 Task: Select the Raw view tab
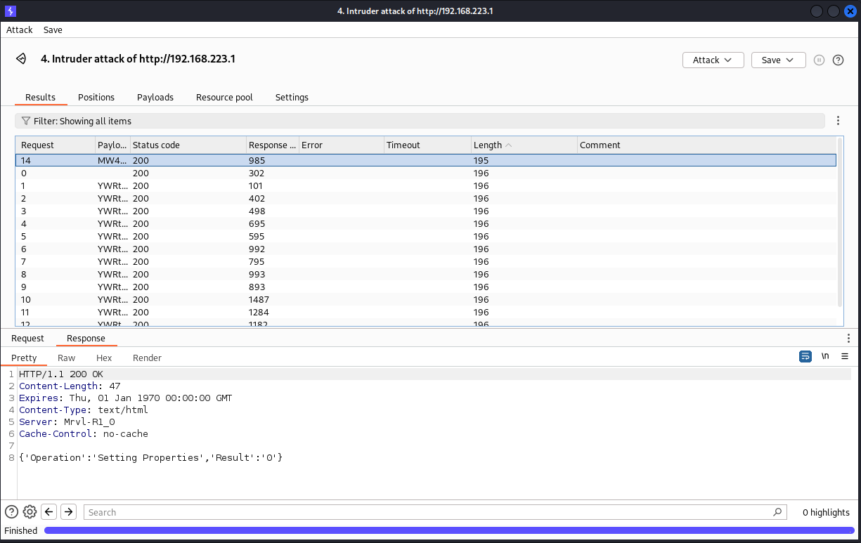(66, 358)
